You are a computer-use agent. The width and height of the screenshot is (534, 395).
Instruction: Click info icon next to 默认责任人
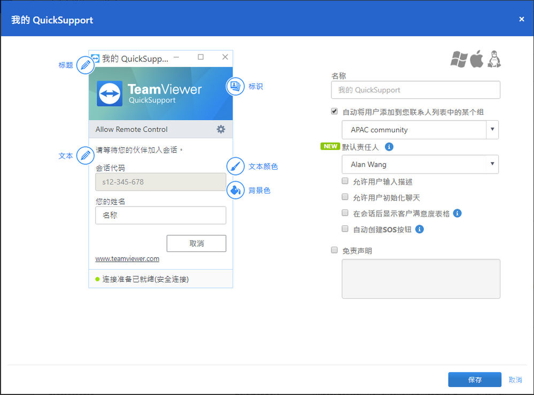(389, 147)
